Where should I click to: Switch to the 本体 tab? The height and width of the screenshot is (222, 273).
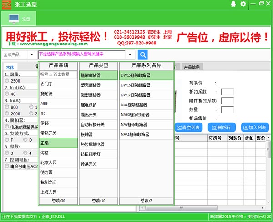tap(10, 67)
